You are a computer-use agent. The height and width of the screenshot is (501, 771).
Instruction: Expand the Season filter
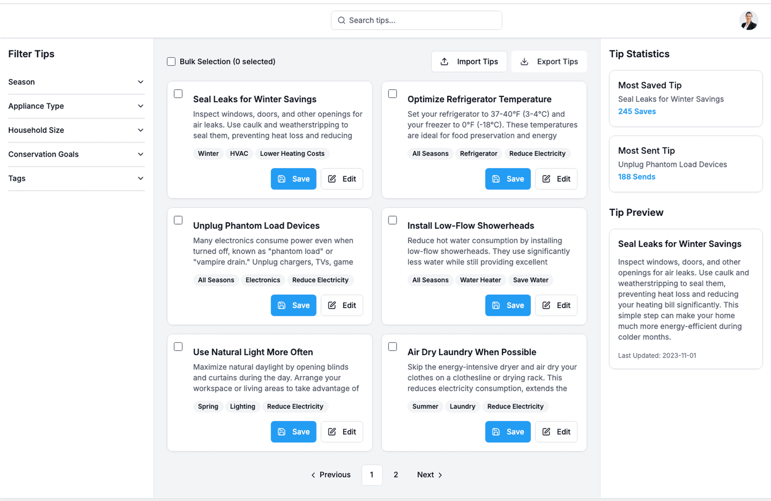tap(76, 82)
